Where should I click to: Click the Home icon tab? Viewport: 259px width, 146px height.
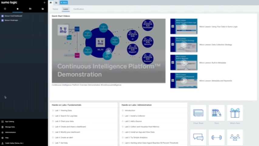(x=51, y=2)
